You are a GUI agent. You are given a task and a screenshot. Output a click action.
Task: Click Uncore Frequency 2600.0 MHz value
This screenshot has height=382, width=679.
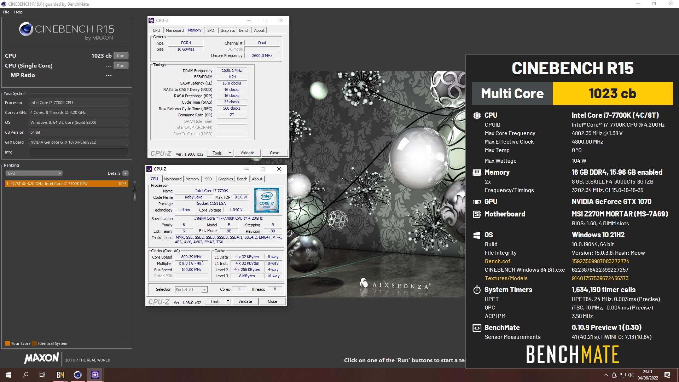262,56
